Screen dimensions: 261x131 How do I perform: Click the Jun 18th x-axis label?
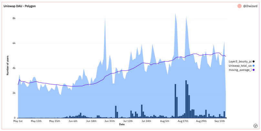click(91, 121)
